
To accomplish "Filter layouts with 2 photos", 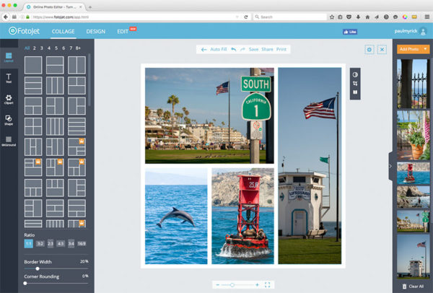I will coord(34,48).
